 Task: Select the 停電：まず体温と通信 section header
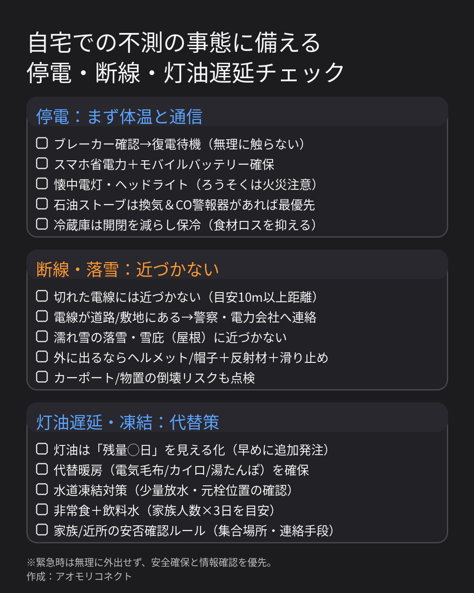tap(119, 117)
